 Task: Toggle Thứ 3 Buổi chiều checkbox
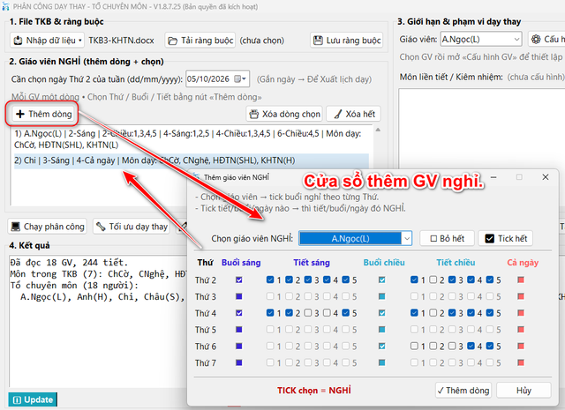(x=382, y=296)
